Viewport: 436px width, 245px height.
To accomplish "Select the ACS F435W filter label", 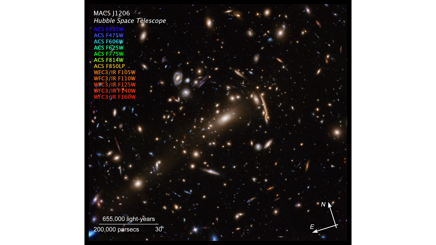I will [108, 29].
